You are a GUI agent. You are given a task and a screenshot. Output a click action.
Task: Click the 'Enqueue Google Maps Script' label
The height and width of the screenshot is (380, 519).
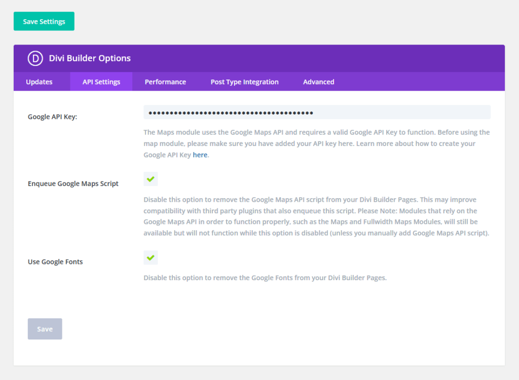click(73, 184)
